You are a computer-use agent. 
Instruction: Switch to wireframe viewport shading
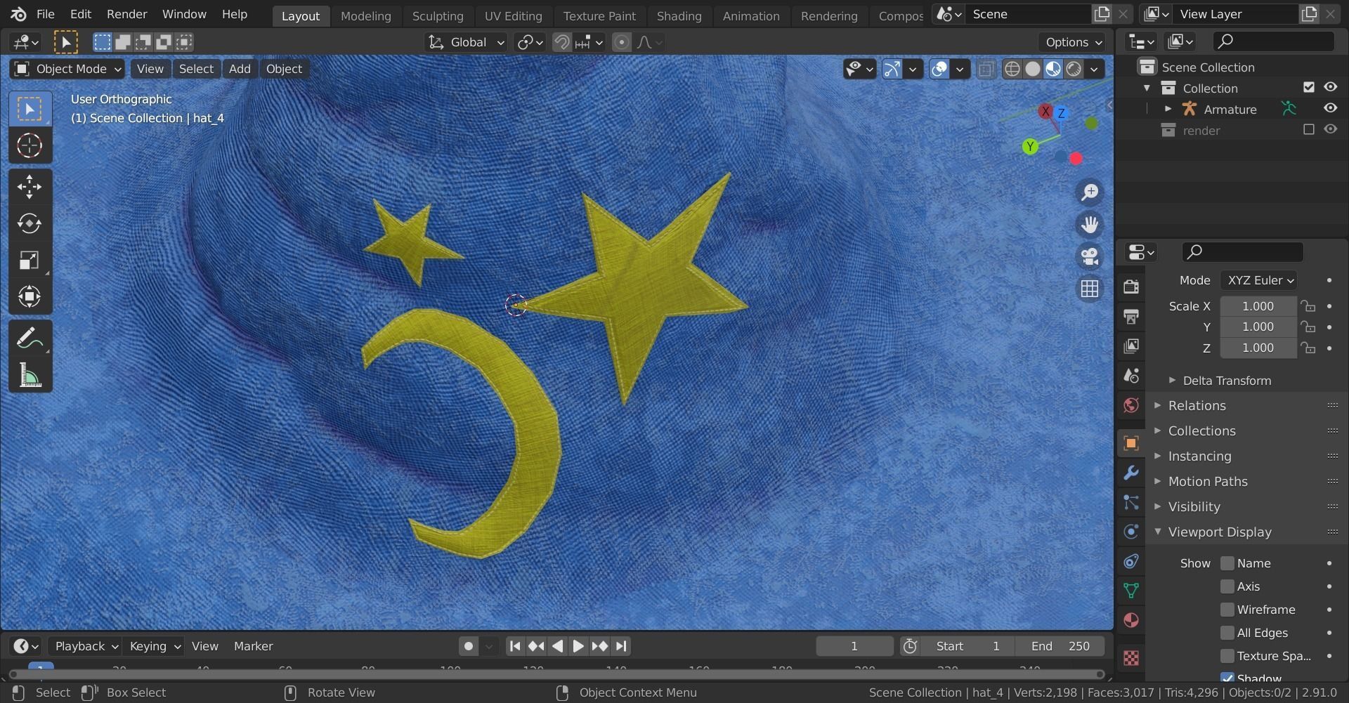coord(1012,69)
